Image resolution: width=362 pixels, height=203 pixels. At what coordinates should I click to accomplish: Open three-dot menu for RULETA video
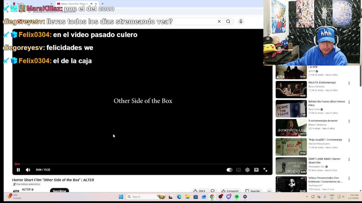click(349, 83)
